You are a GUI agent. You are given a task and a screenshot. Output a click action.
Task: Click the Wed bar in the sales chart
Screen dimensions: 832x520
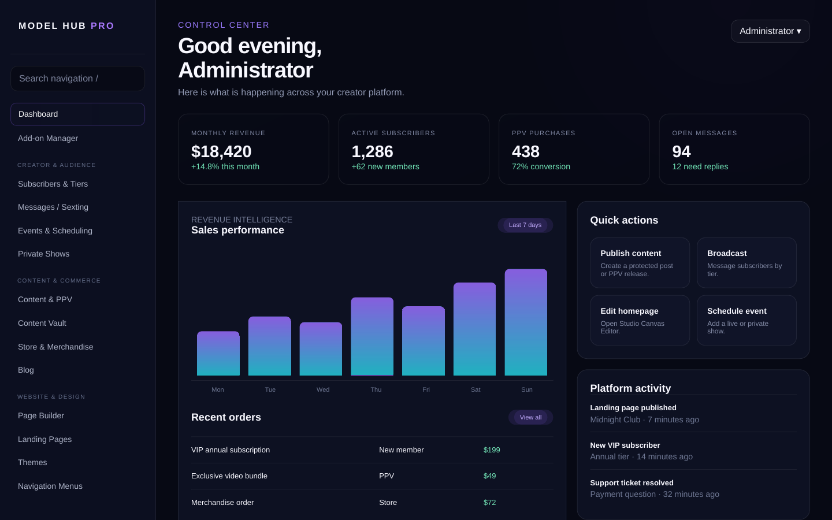321,349
